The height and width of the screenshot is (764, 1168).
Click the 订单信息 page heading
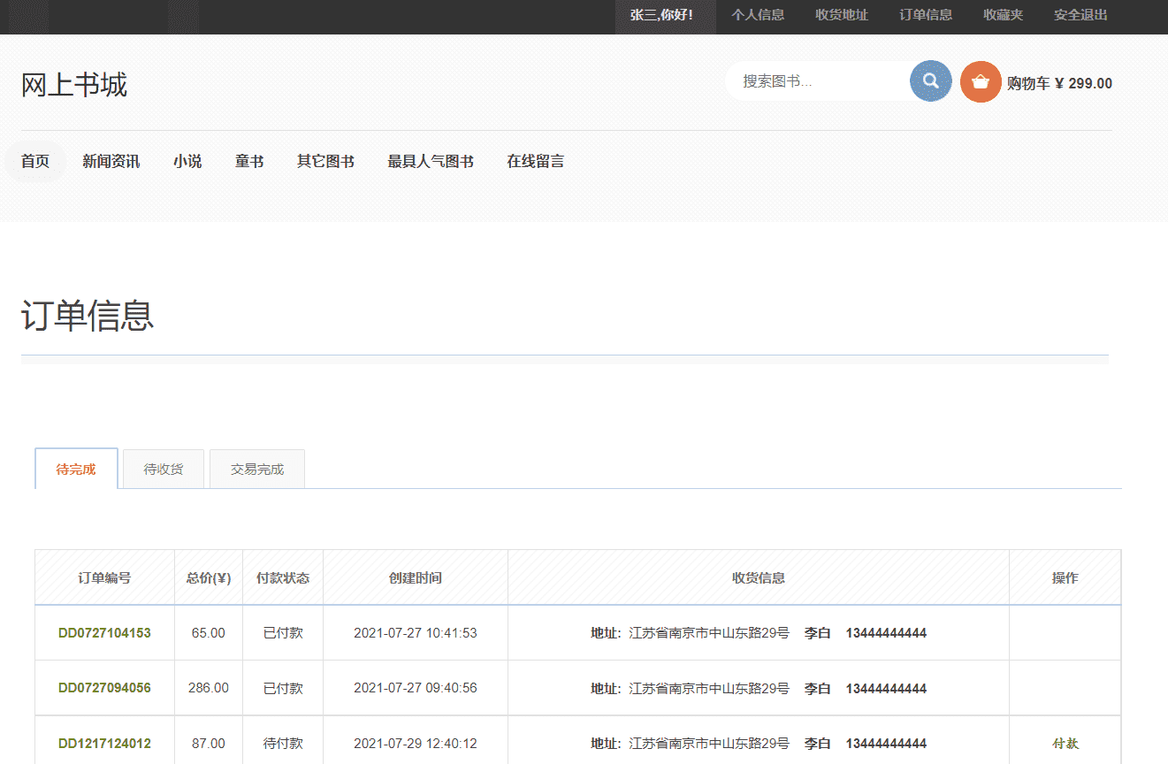(88, 316)
